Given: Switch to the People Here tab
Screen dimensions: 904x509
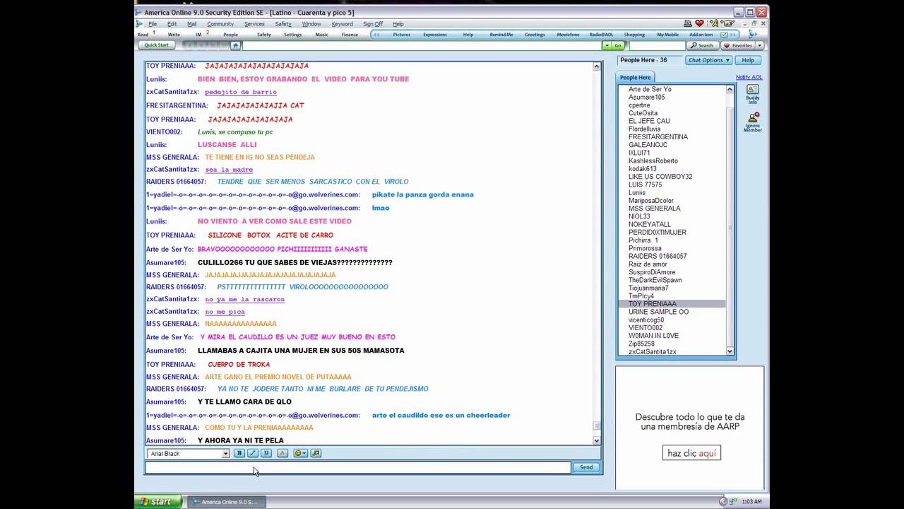Looking at the screenshot, I should pyautogui.click(x=635, y=77).
